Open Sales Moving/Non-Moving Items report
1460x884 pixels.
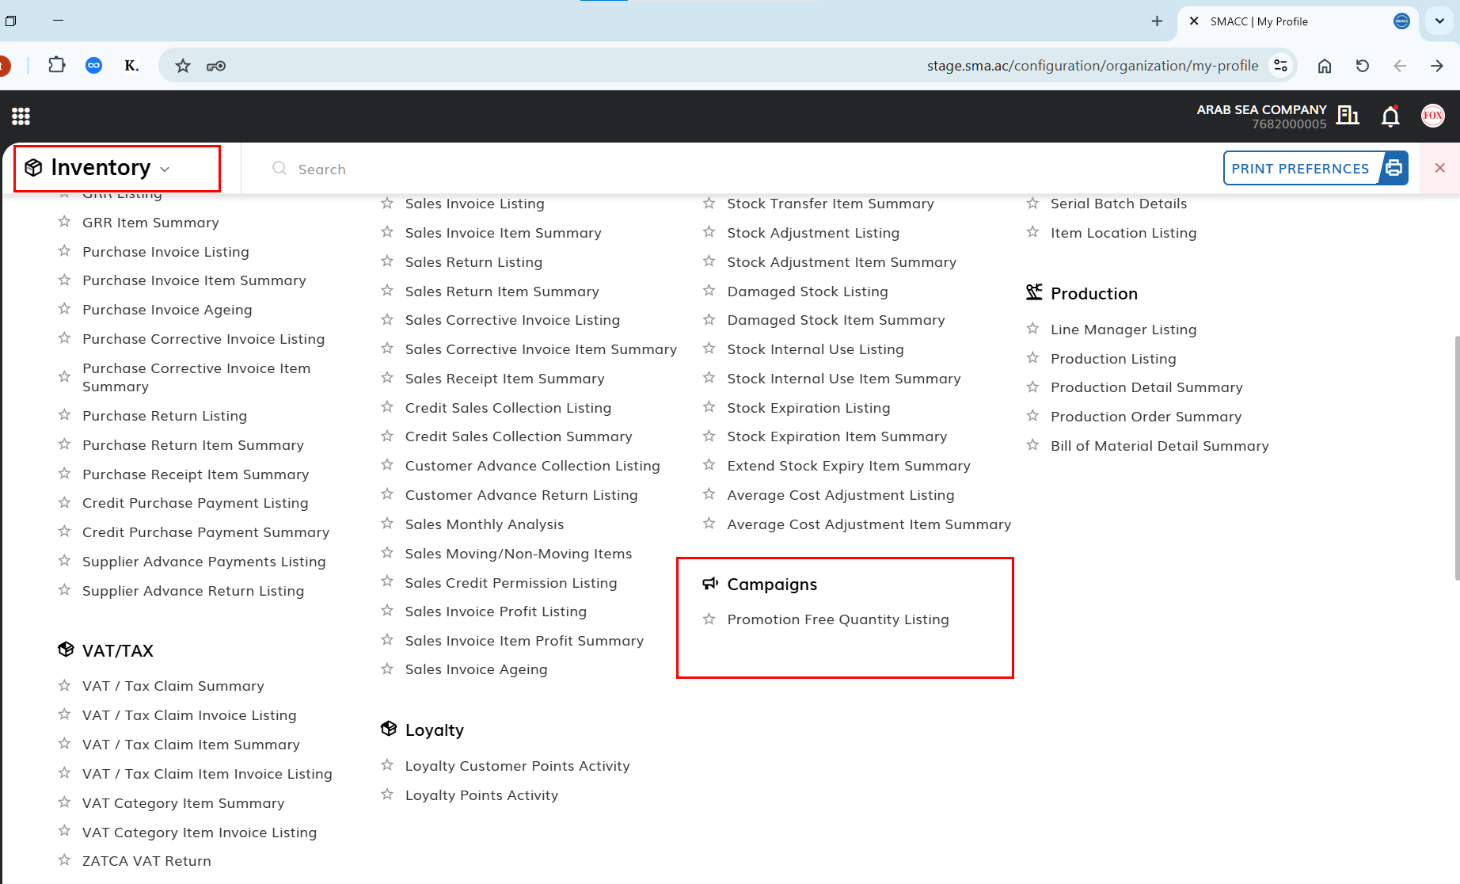coord(518,554)
